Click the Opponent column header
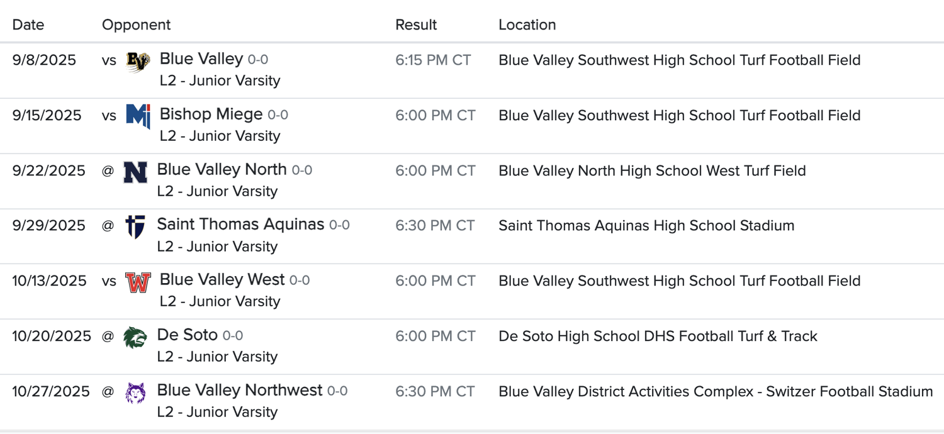 137,25
